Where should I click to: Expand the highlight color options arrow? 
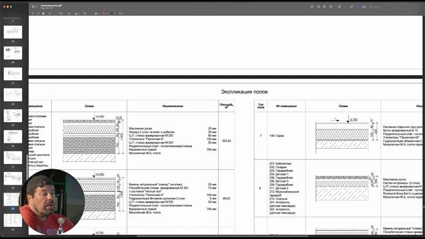click(345, 7)
